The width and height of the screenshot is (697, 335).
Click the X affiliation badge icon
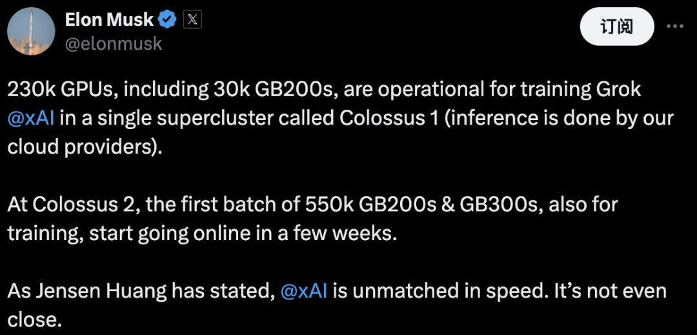click(192, 20)
